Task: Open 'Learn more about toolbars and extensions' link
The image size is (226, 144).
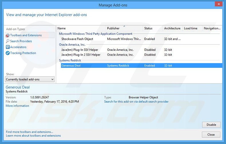Action: tap(33, 135)
